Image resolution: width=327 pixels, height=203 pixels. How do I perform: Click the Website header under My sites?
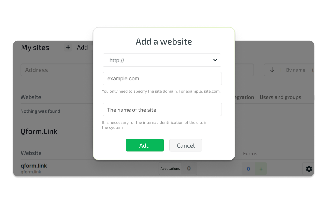(x=31, y=97)
